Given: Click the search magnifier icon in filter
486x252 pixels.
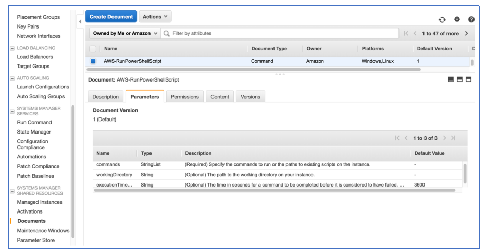Looking at the screenshot, I should 167,33.
